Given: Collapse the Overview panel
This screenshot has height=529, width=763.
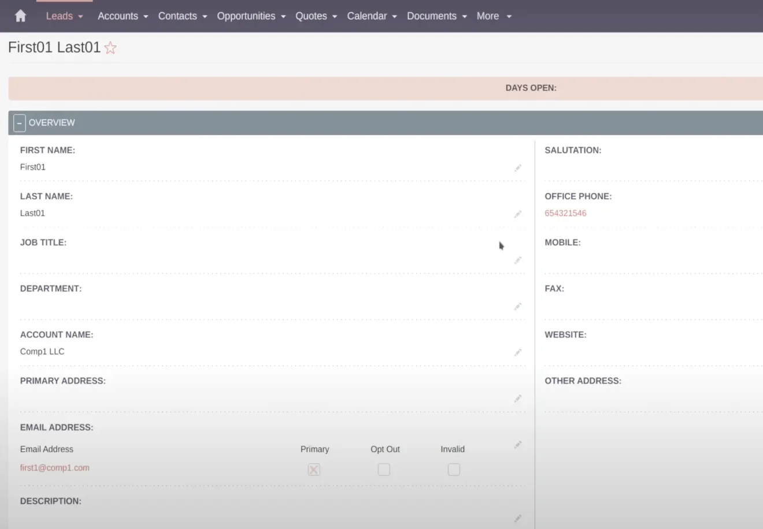Looking at the screenshot, I should (x=19, y=122).
